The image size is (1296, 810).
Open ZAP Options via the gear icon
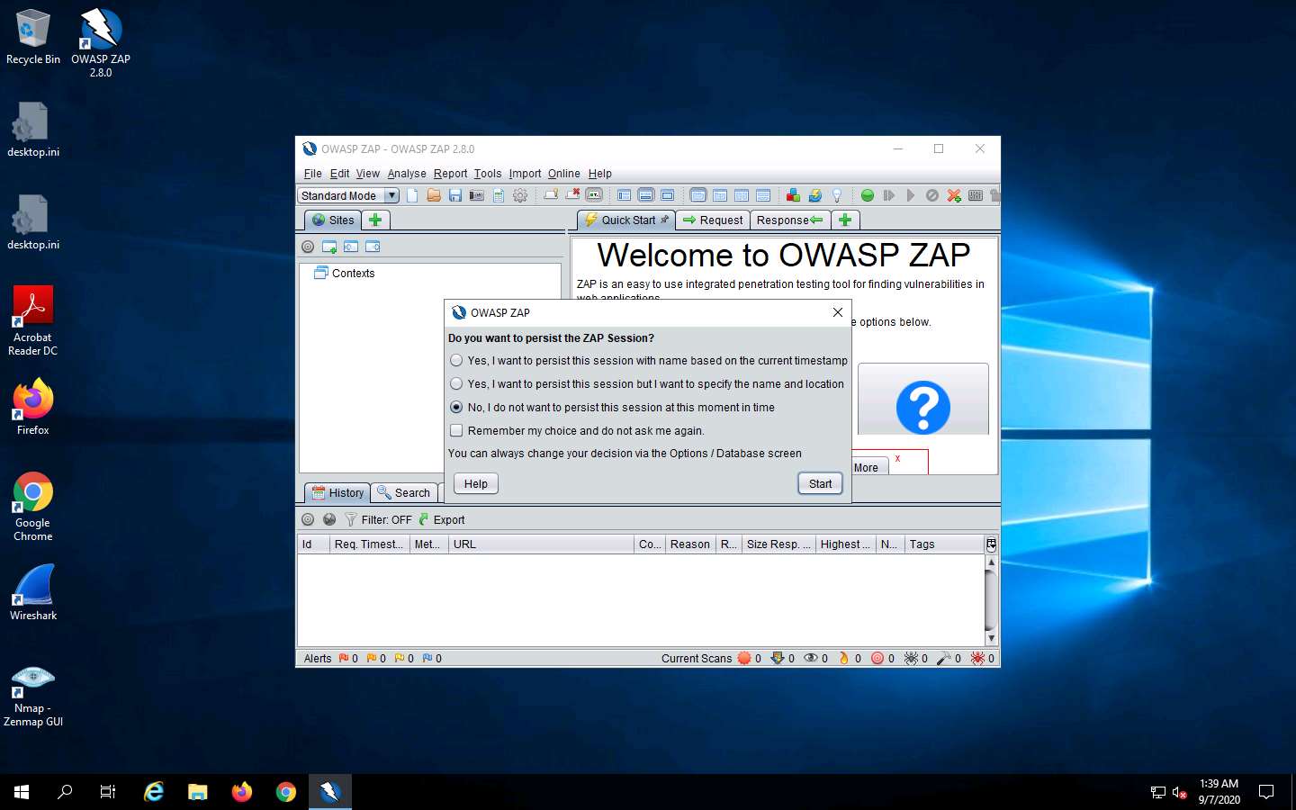(520, 195)
